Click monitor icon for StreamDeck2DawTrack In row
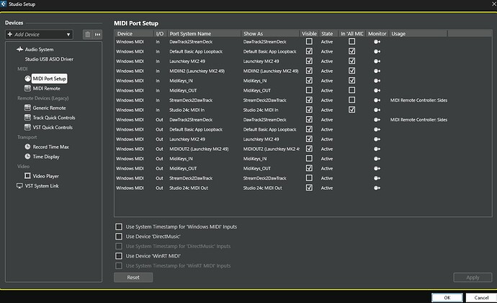Viewport: 497px width, 303px height. 377,100
